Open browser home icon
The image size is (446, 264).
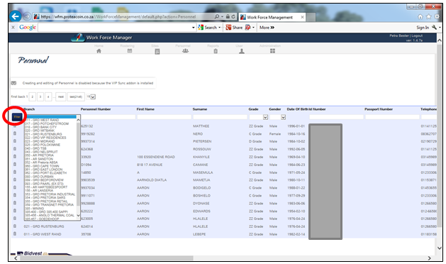pyautogui.click(x=420, y=16)
